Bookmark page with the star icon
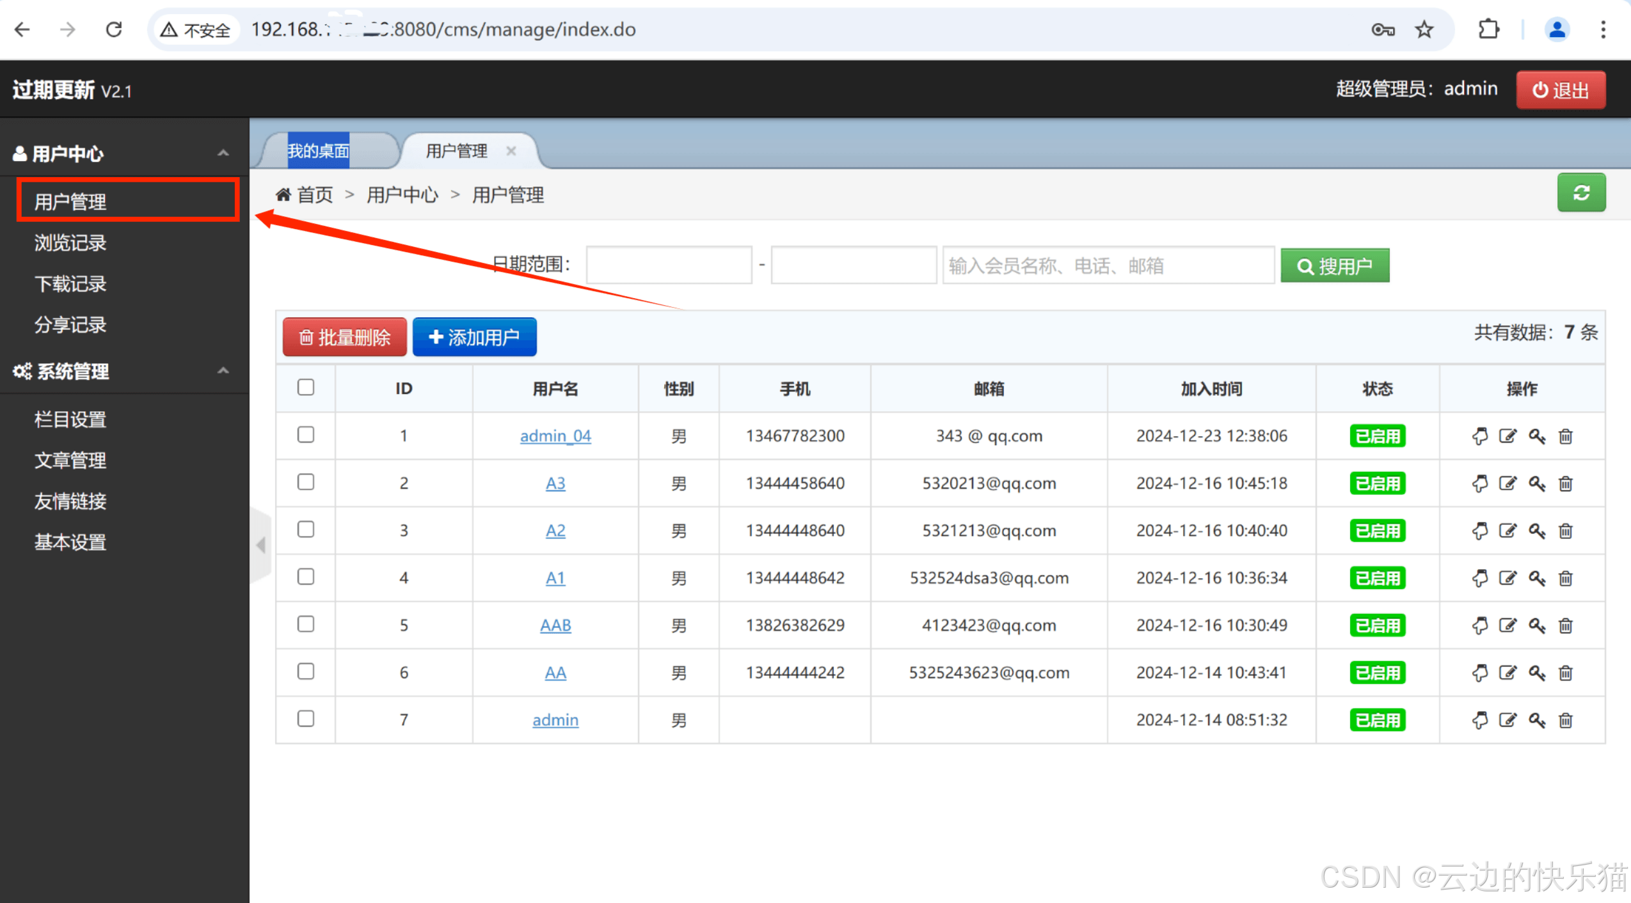This screenshot has width=1631, height=903. pyautogui.click(x=1424, y=29)
